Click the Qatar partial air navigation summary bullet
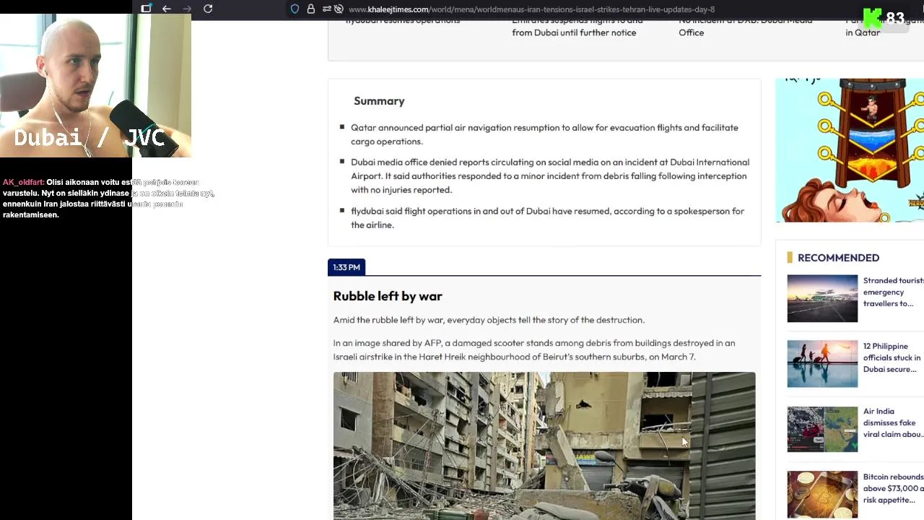Image resolution: width=924 pixels, height=520 pixels. (x=544, y=134)
